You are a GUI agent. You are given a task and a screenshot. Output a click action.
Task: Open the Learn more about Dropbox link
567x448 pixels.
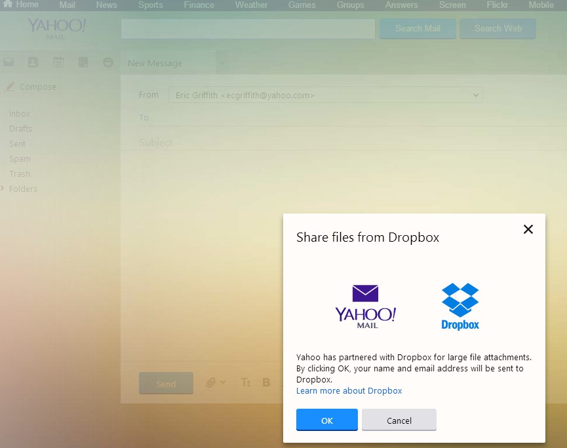click(x=349, y=390)
